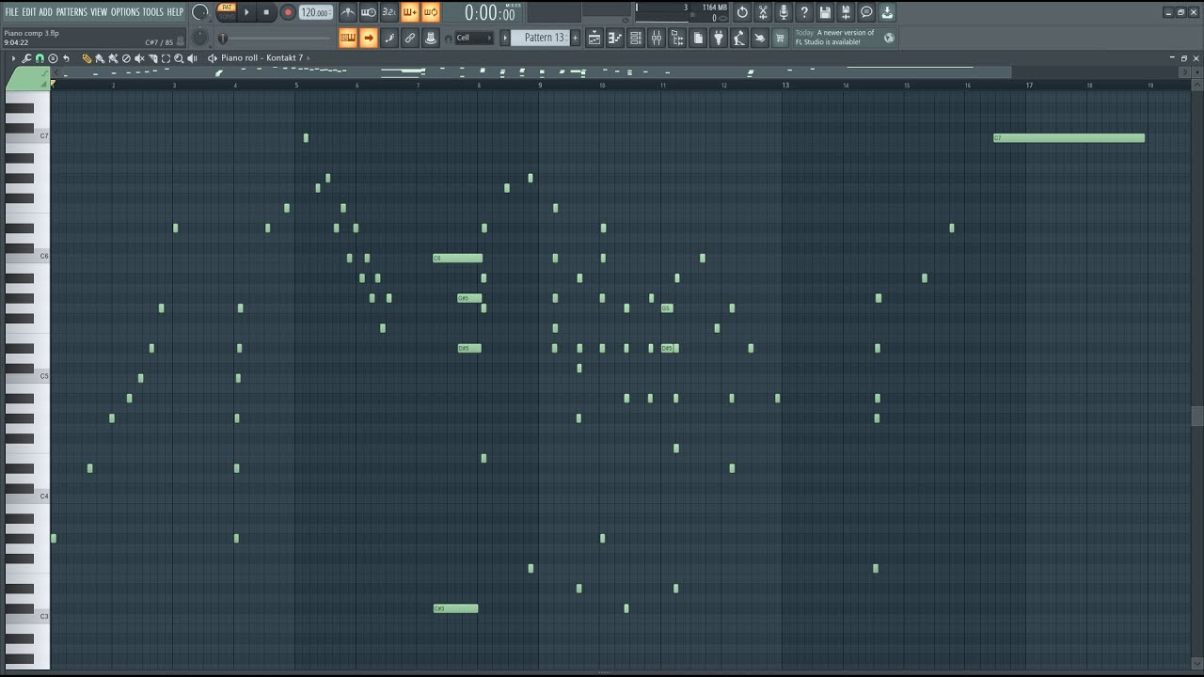This screenshot has width=1204, height=677.
Task: Open the FILE menu
Action: (11, 12)
